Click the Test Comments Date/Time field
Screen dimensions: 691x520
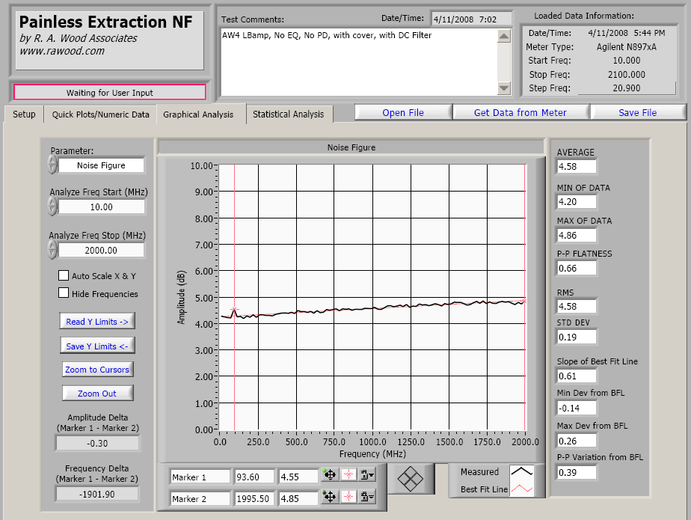[471, 19]
